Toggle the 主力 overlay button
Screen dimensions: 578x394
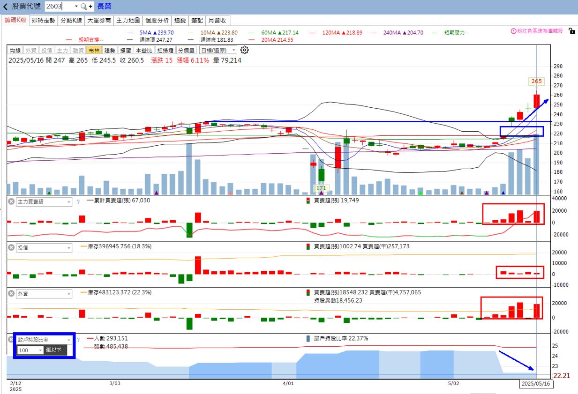[62, 50]
